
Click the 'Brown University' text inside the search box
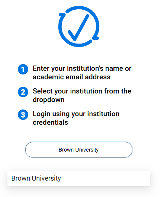(78, 150)
